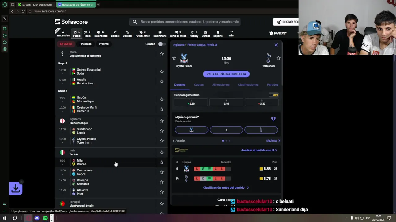Go to Anterior prediction slide
396x222 pixels.
coord(179,141)
